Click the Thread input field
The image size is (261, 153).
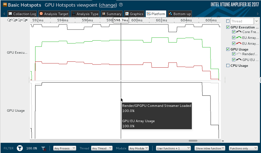click(242, 21)
